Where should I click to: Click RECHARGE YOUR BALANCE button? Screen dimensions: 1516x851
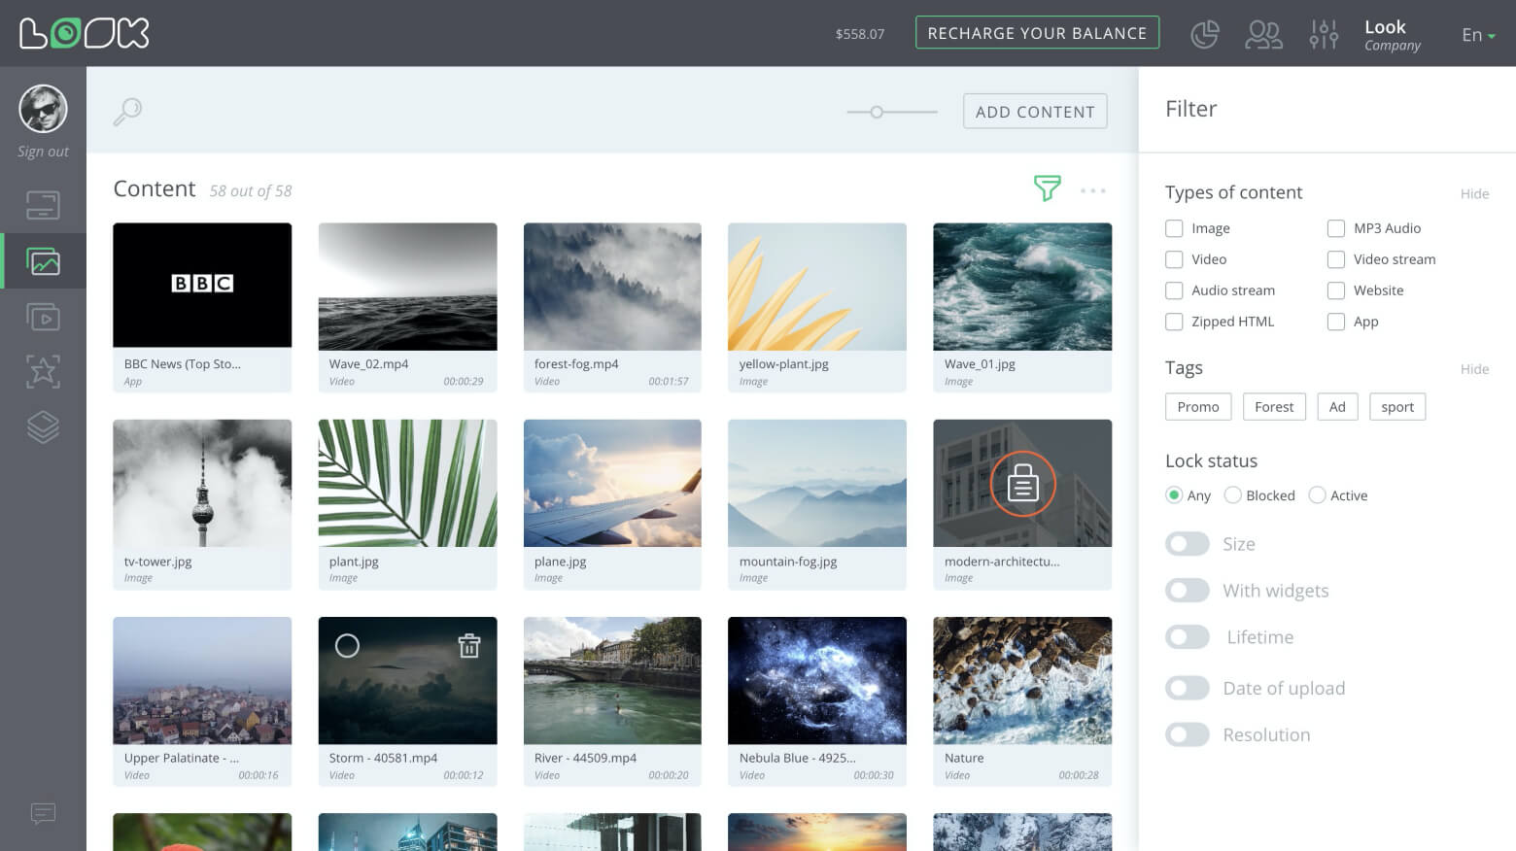[x=1037, y=32]
